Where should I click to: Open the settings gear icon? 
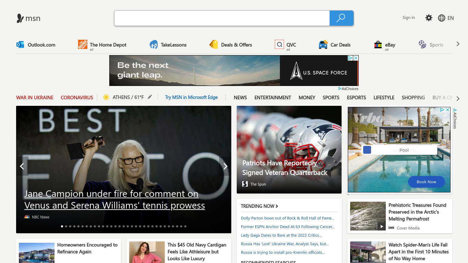pyautogui.click(x=429, y=18)
